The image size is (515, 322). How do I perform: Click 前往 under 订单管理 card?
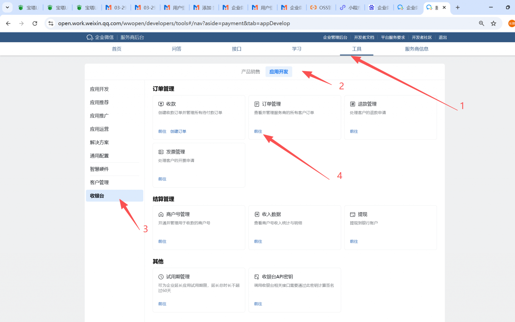(x=258, y=131)
